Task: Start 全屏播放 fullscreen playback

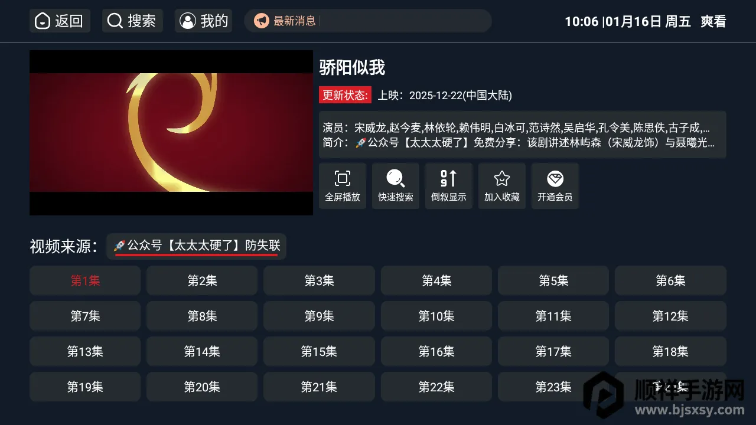Action: click(343, 186)
